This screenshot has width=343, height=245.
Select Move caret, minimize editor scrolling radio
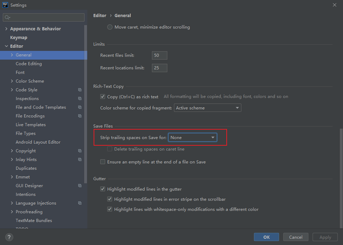tap(110, 27)
